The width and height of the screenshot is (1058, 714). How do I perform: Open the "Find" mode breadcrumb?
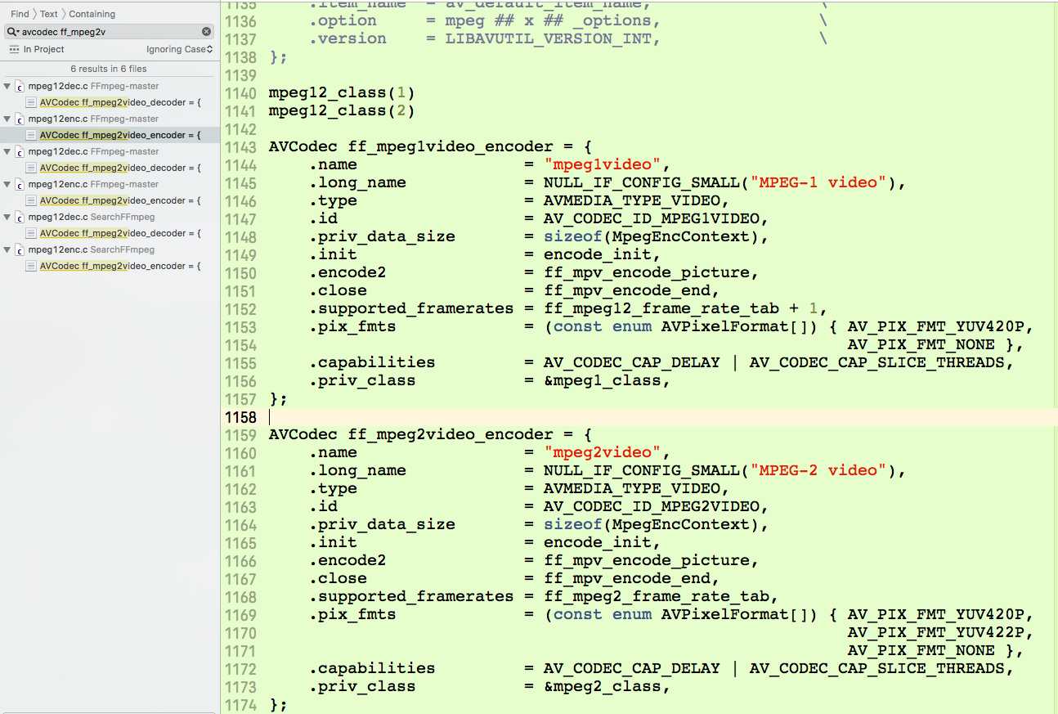point(20,14)
